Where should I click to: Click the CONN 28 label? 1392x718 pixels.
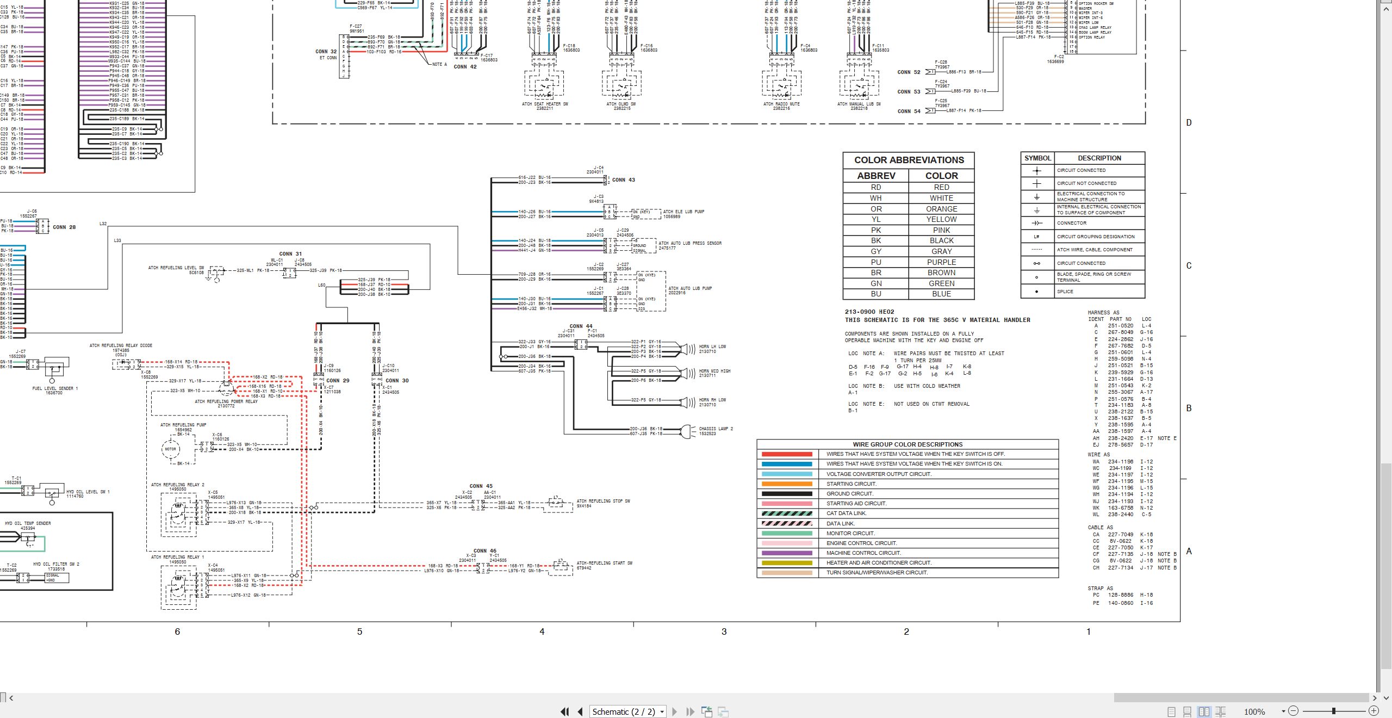click(x=64, y=227)
